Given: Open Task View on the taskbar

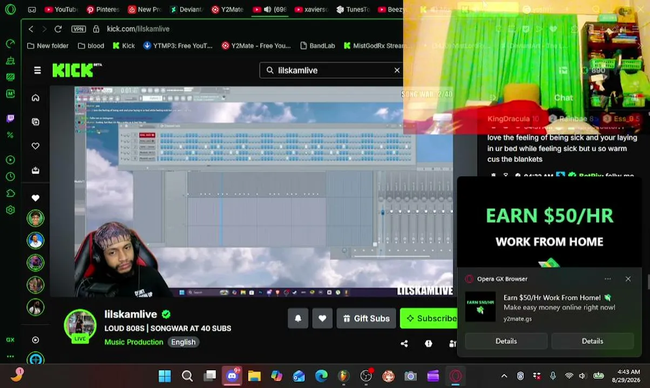Looking at the screenshot, I should [x=210, y=376].
